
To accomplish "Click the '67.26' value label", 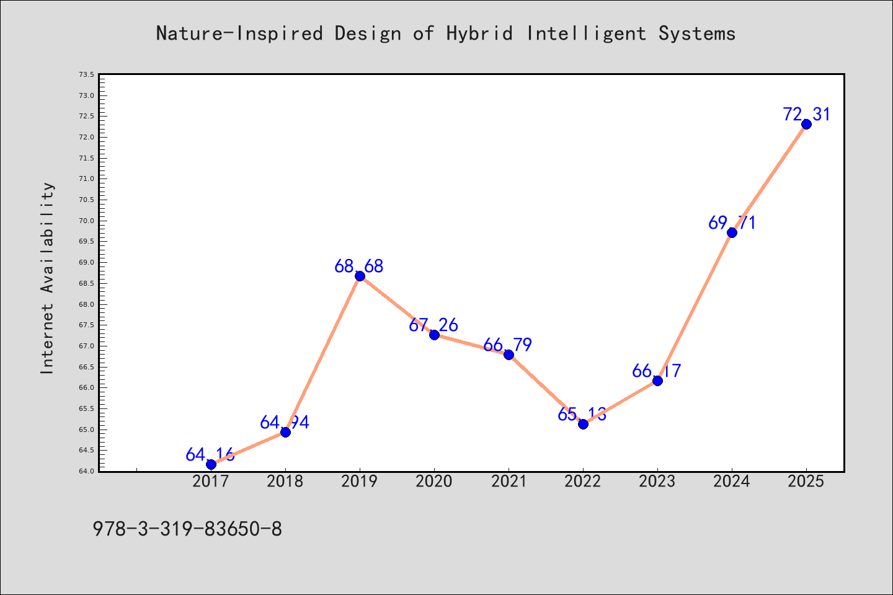I will click(x=433, y=325).
